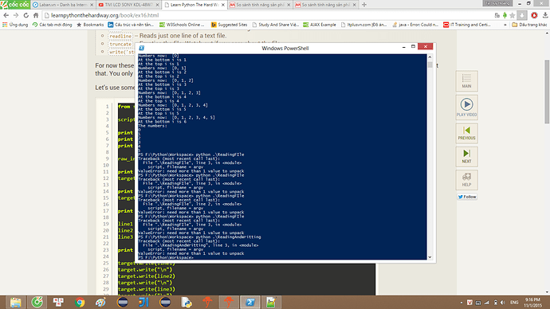Close the TIVI LCD SONY tab

157,5
